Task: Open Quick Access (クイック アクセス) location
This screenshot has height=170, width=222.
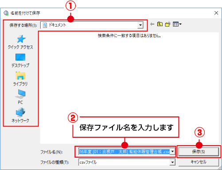Action: coord(20,42)
